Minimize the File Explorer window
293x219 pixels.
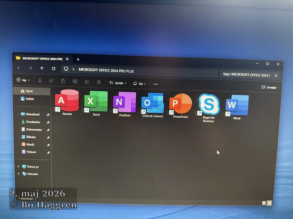pyautogui.click(x=257, y=63)
